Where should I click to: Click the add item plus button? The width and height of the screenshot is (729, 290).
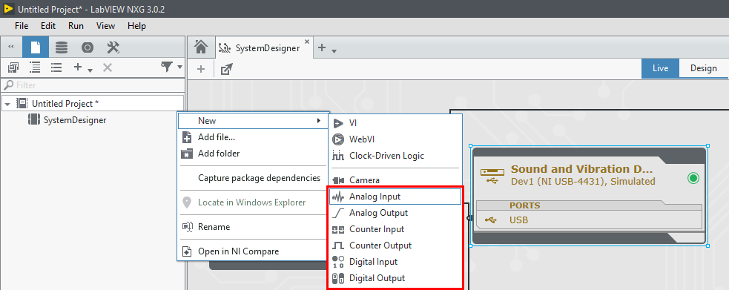[x=78, y=67]
